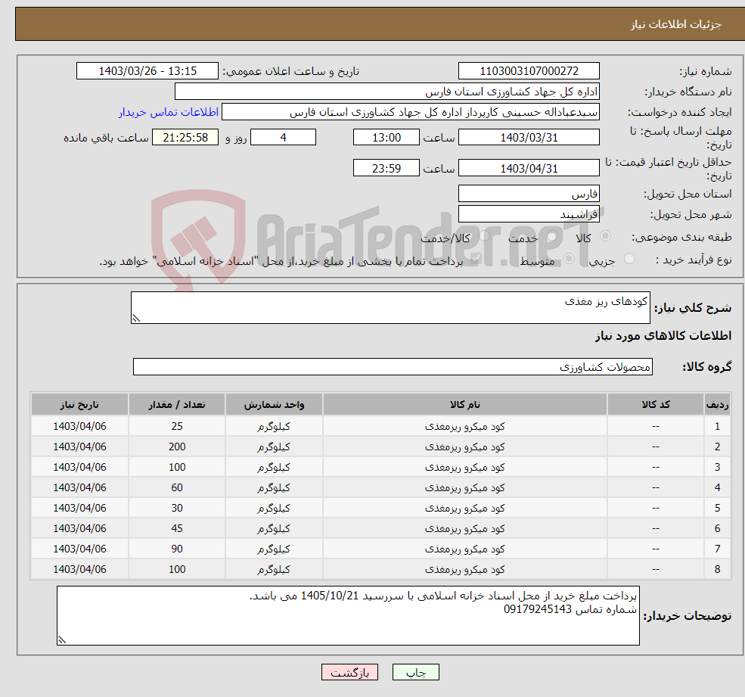Click quantity 45 in row 6
Image resolution: width=745 pixels, height=697 pixels.
coord(177,529)
